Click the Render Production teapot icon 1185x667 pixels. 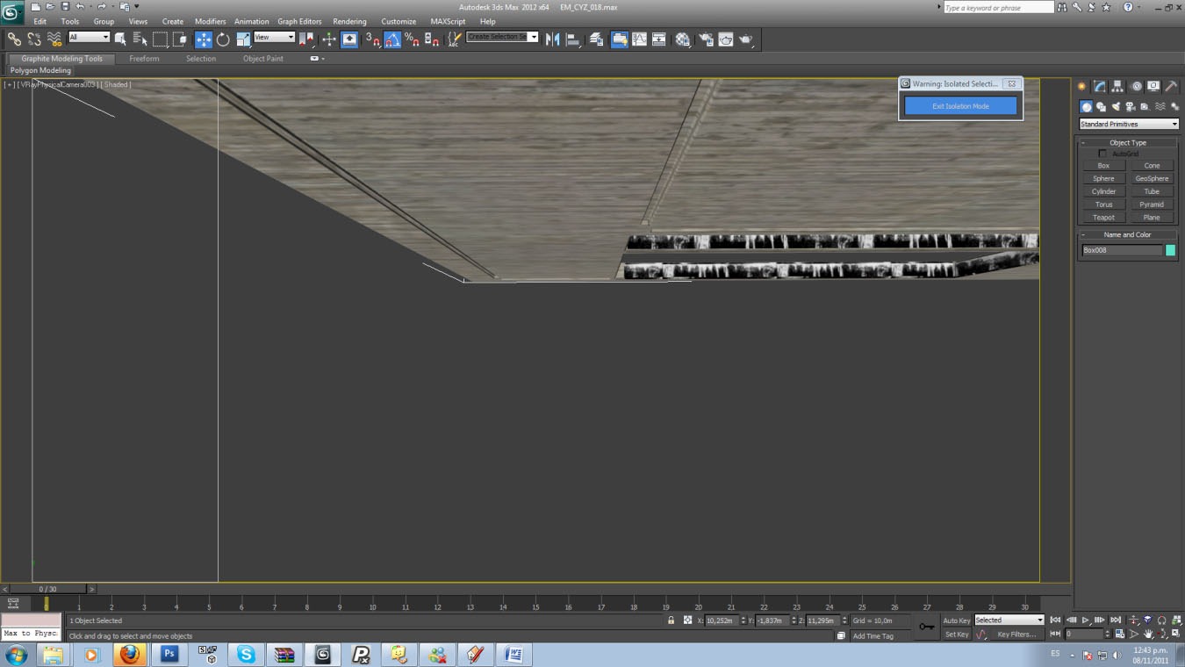(x=746, y=39)
